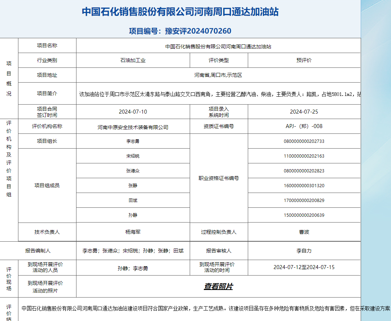391x321 pixels.
Task: Click team member 孙静
Action: [x=133, y=215]
